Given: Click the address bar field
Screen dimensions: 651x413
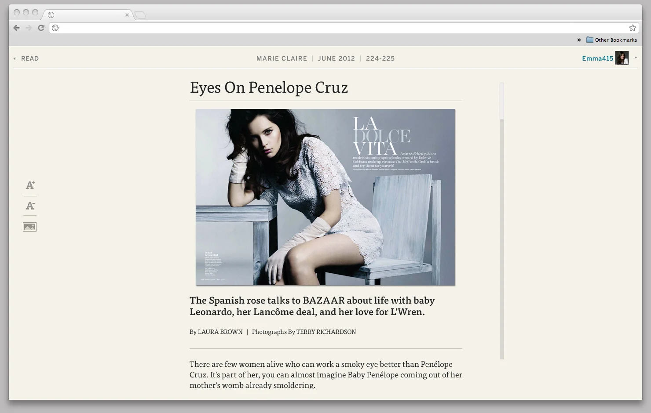Looking at the screenshot, I should (x=343, y=28).
